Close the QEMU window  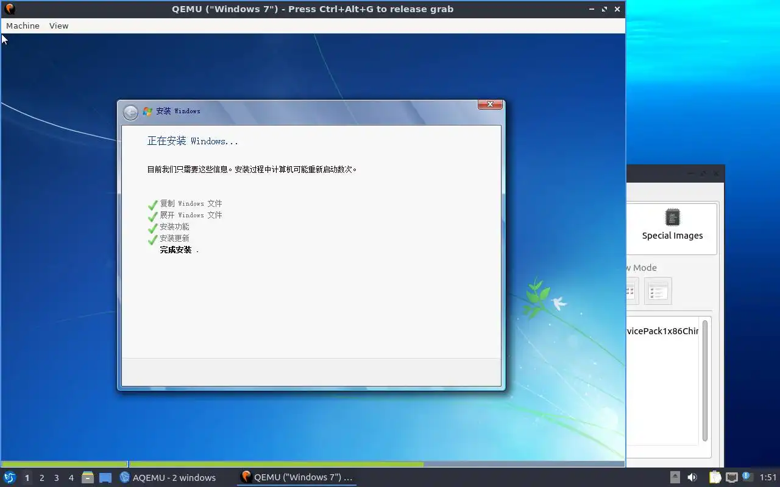(x=617, y=9)
